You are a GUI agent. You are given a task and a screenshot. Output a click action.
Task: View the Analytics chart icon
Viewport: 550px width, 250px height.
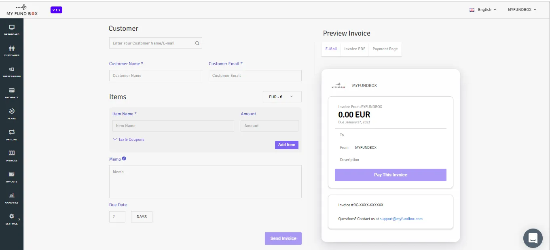click(x=12, y=195)
